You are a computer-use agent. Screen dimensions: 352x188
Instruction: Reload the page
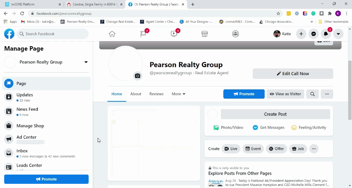pyautogui.click(x=22, y=13)
